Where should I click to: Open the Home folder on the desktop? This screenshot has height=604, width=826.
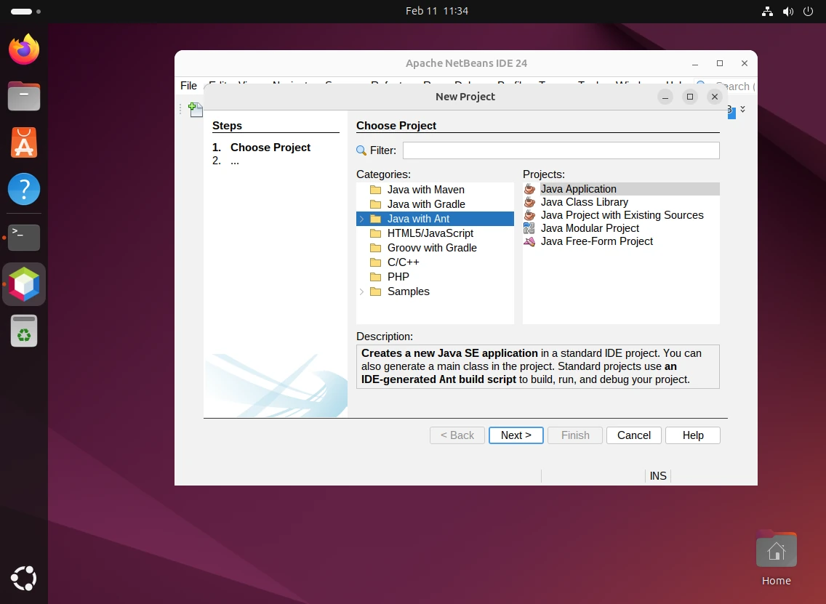(x=776, y=550)
